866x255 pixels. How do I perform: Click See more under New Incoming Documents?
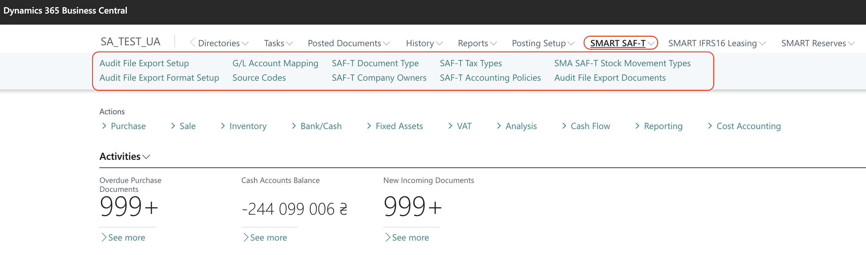pyautogui.click(x=407, y=237)
